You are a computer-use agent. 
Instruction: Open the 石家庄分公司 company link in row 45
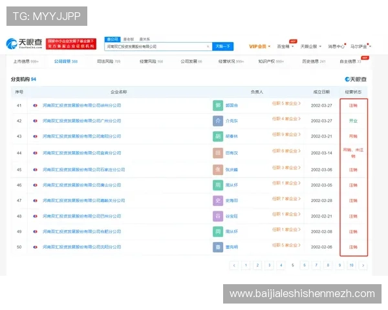click(83, 170)
